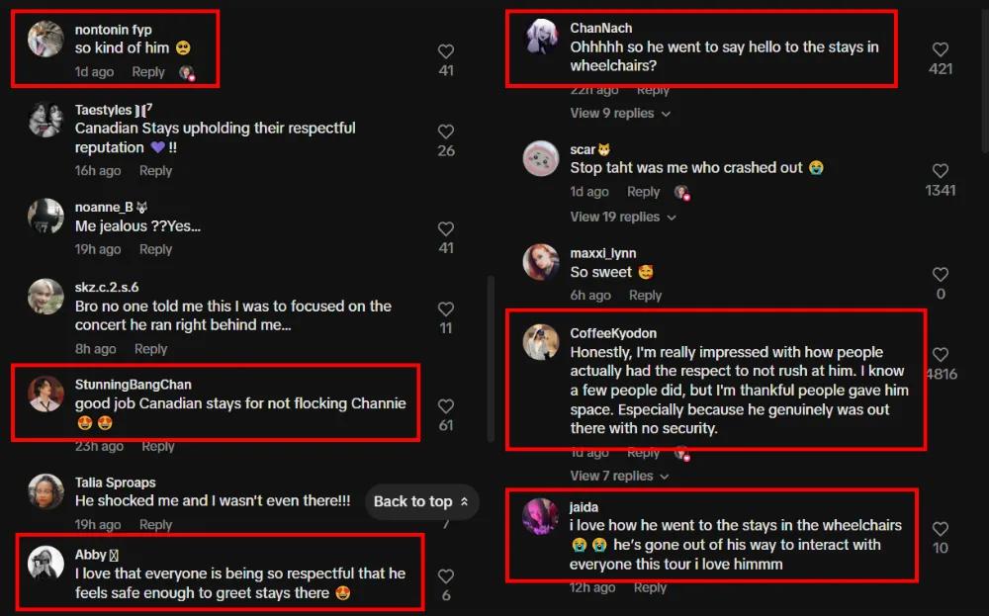Heart scar's 'crashed out' comment
This screenshot has height=616, width=989.
941,171
